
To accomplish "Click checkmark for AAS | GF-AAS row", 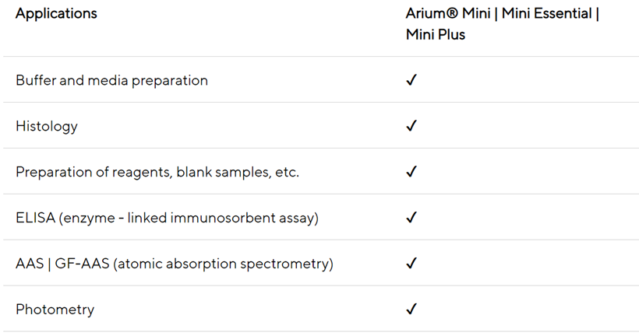I will click(x=411, y=264).
